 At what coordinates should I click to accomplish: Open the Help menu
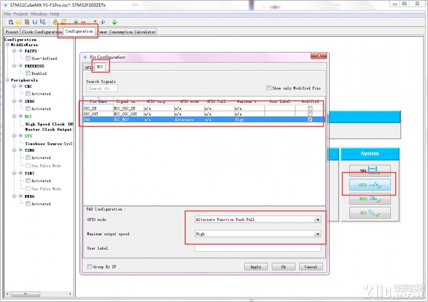54,14
